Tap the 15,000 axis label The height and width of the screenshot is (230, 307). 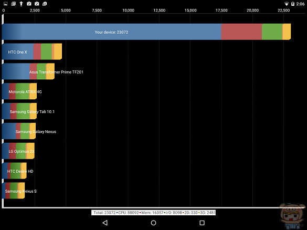point(190,11)
